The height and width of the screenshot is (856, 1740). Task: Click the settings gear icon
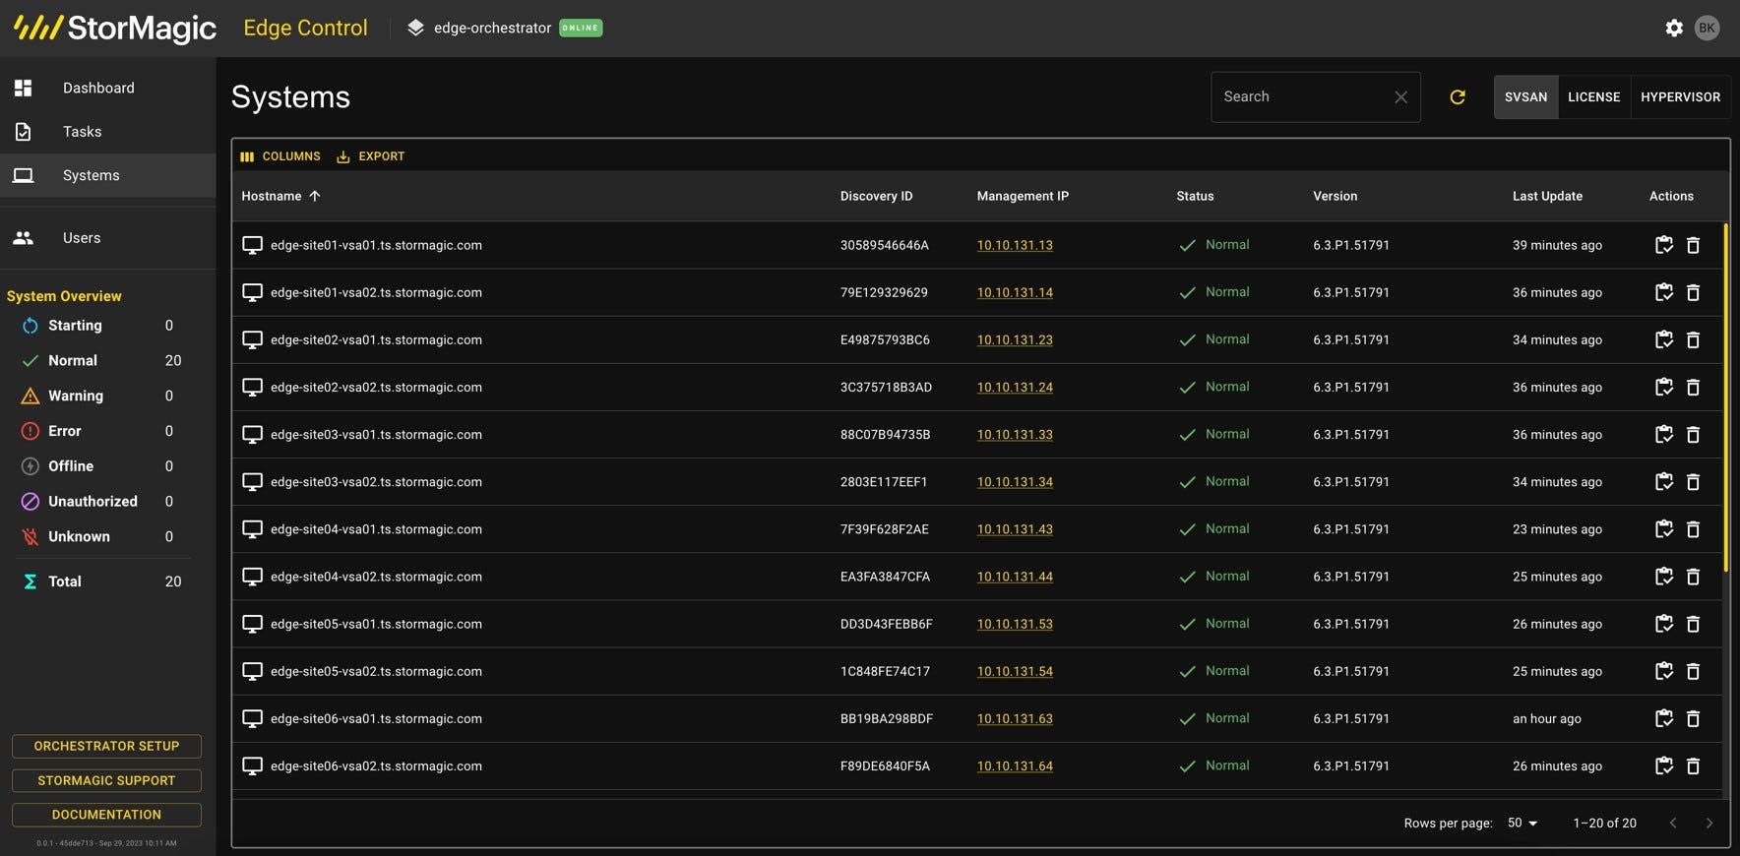coord(1673,29)
